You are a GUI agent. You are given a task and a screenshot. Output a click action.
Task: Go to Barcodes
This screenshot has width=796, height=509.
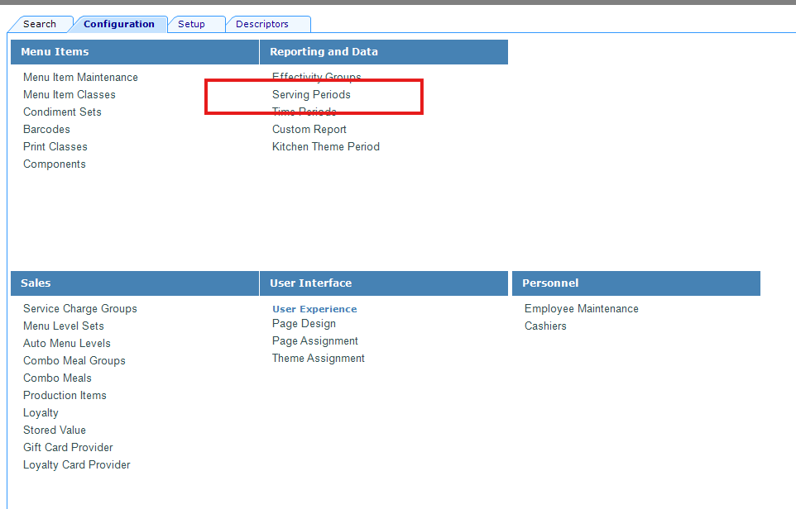point(46,130)
